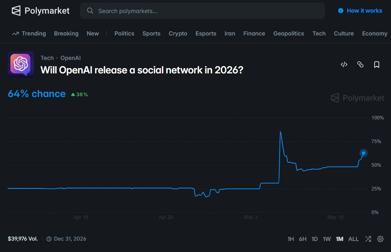
Task: Open the Tech category in the navigation bar
Action: (x=319, y=33)
